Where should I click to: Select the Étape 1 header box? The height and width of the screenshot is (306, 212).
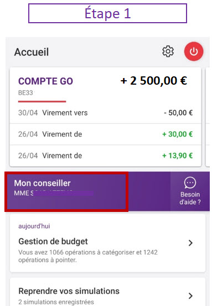click(x=107, y=13)
